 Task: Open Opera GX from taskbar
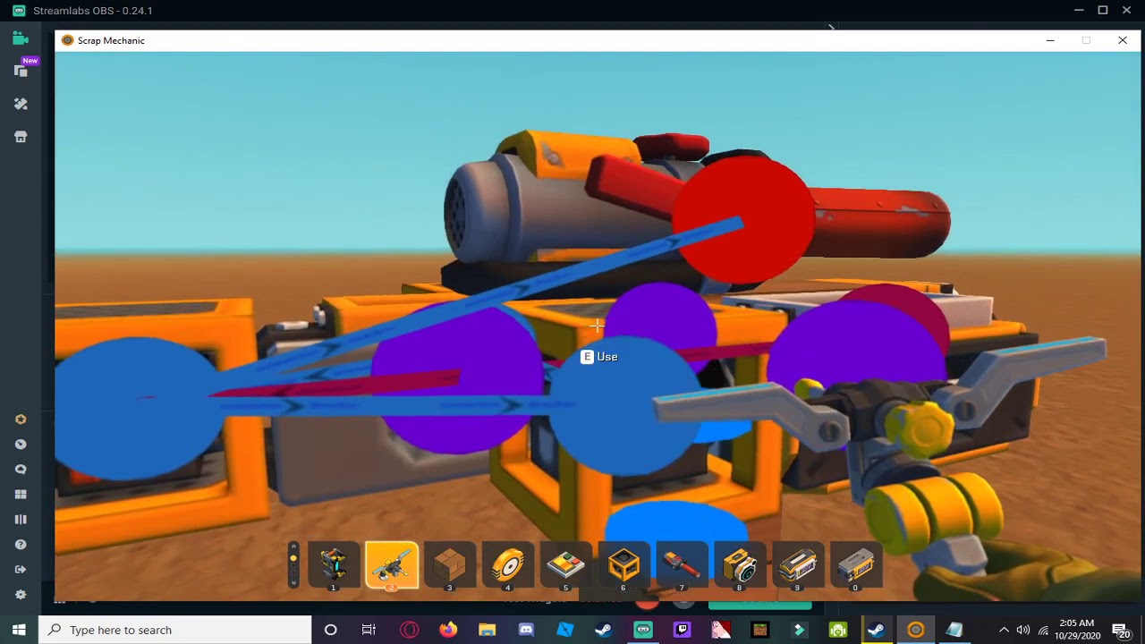[410, 630]
